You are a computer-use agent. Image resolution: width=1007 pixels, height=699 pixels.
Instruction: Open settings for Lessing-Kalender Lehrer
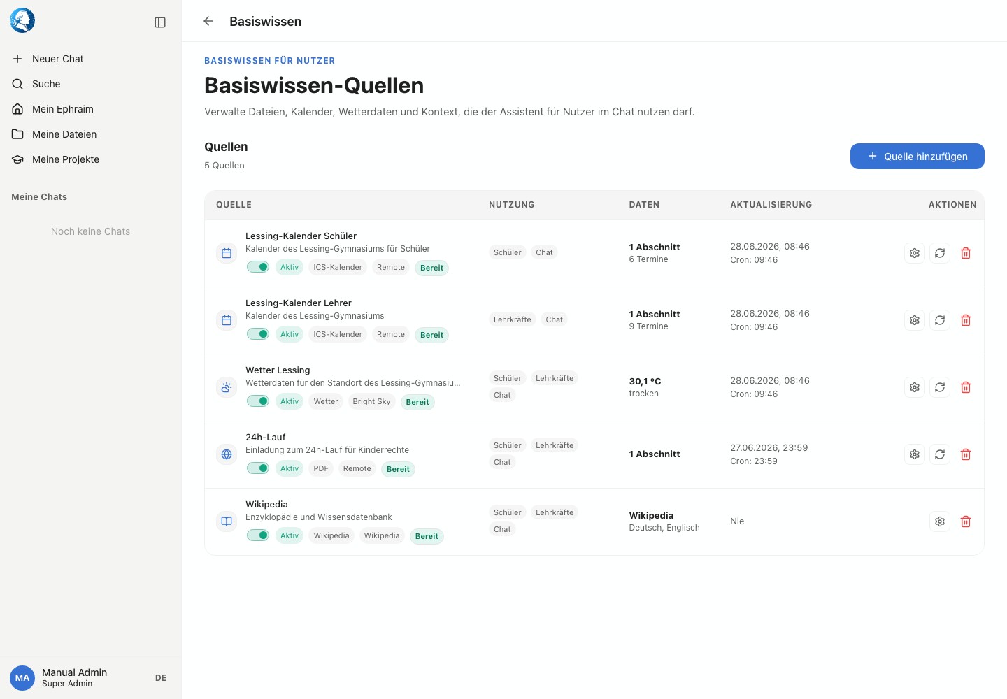(x=915, y=320)
